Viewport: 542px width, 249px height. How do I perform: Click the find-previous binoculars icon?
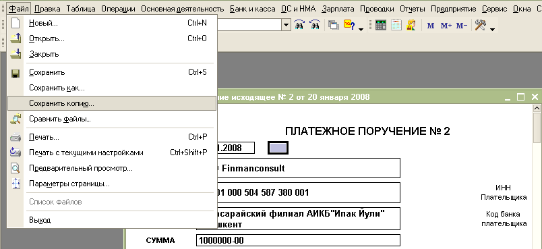click(x=315, y=24)
